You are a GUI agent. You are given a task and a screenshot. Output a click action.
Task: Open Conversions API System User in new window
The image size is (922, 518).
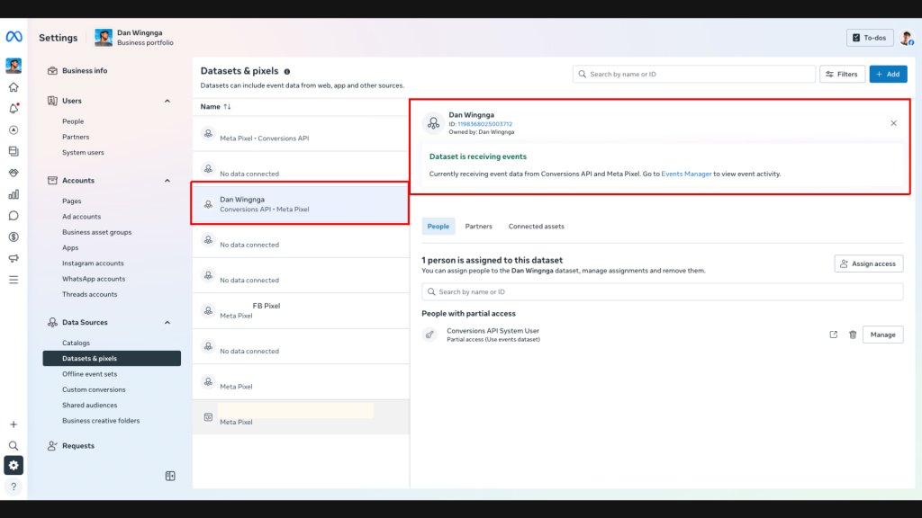(833, 335)
